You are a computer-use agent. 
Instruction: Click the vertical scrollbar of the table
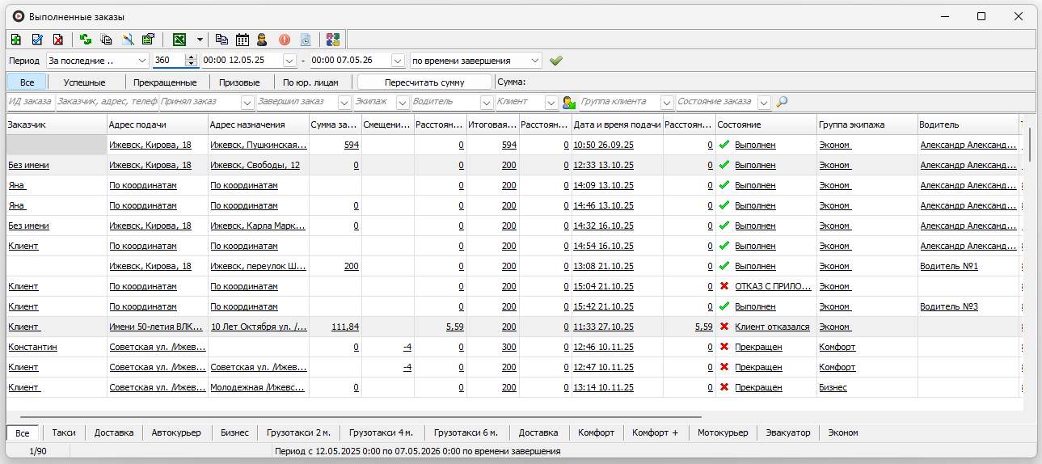pyautogui.click(x=1029, y=146)
